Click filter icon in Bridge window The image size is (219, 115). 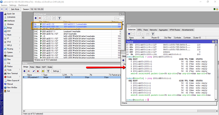[48, 71]
